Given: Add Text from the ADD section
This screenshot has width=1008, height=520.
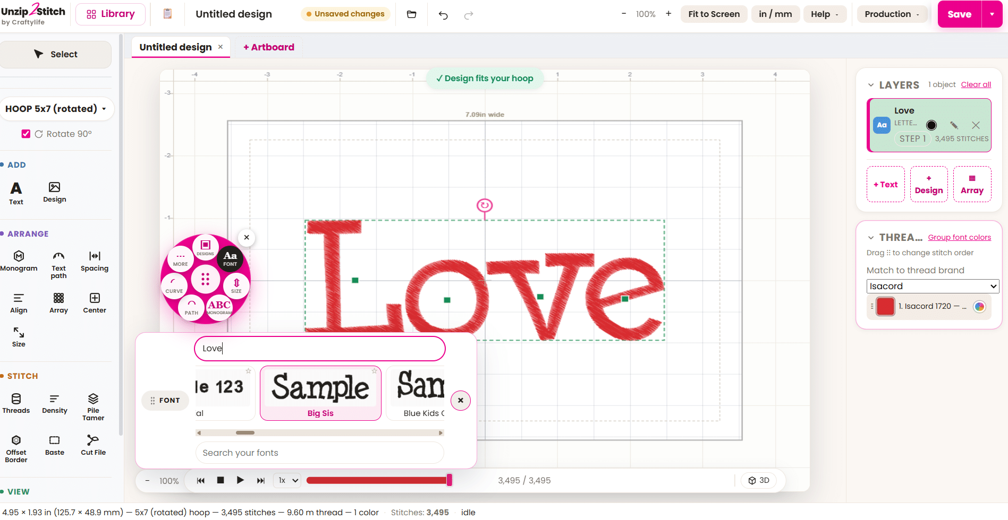Looking at the screenshot, I should [x=16, y=194].
